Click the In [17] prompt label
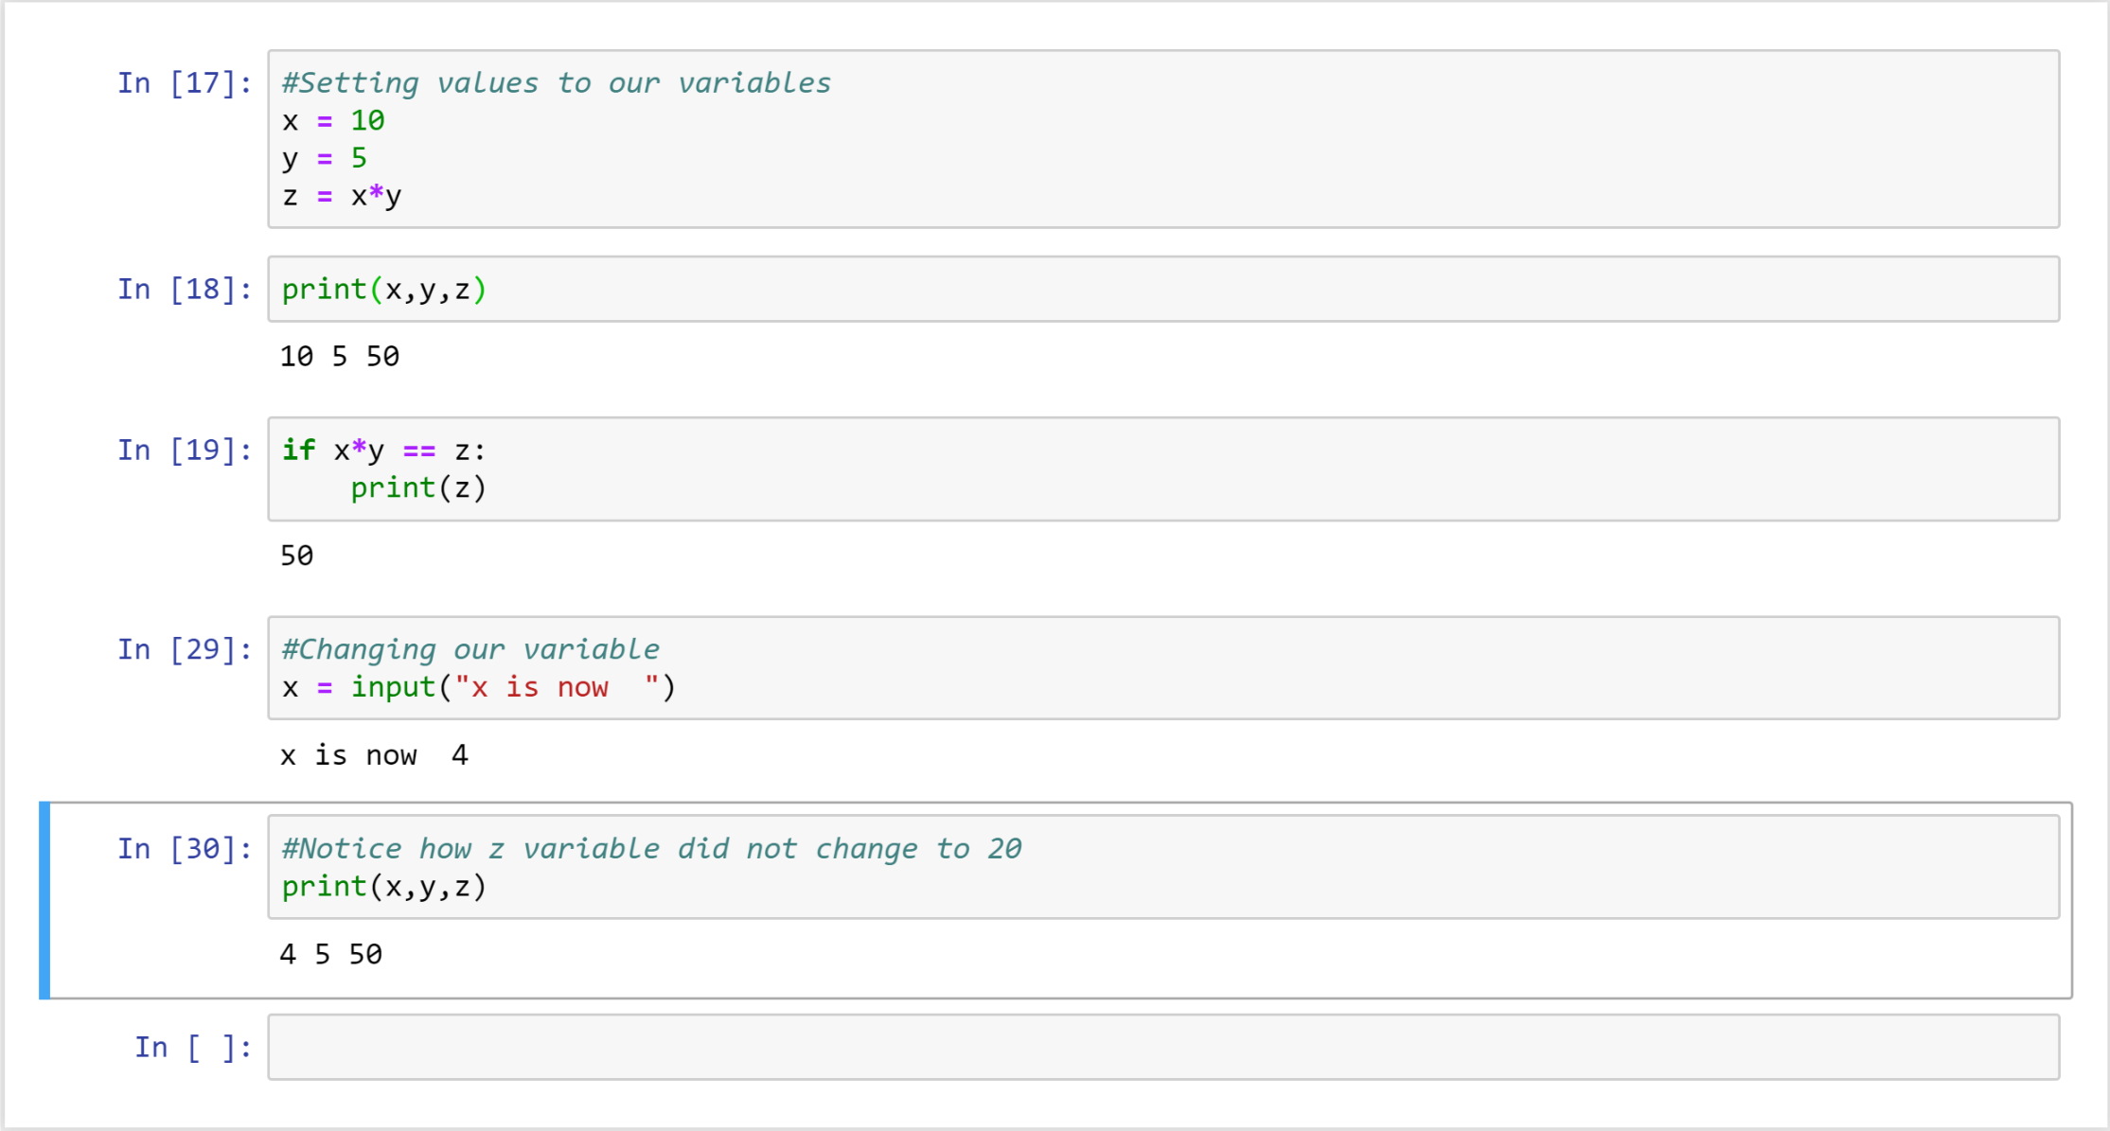Viewport: 2110px width, 1131px height. tap(185, 83)
